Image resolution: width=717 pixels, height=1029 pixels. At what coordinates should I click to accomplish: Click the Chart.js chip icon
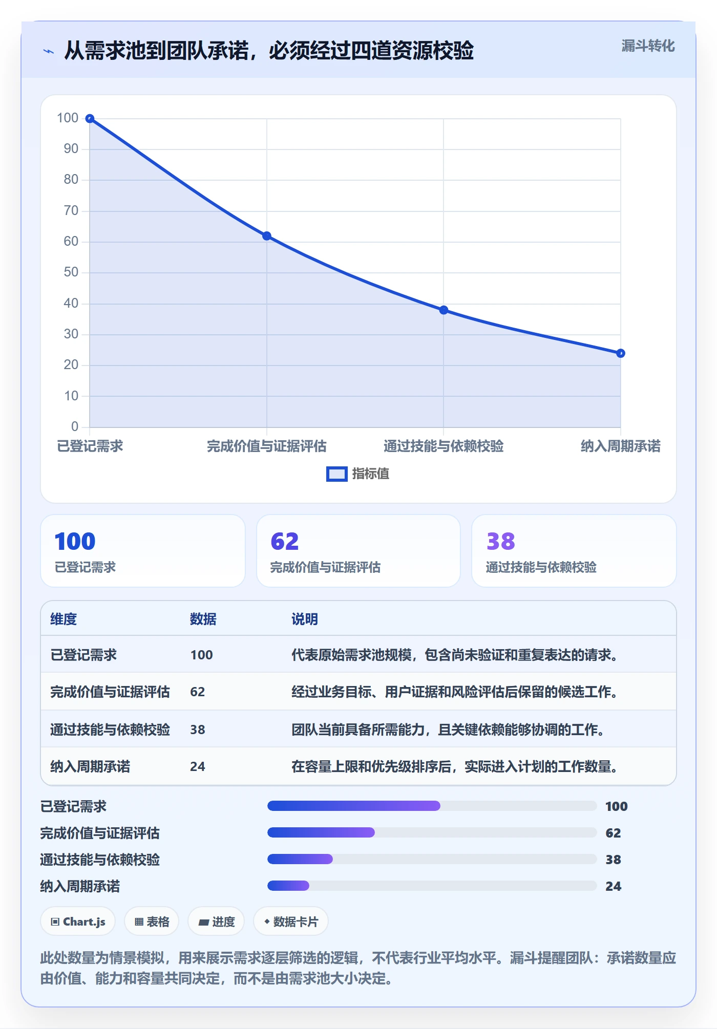point(55,921)
